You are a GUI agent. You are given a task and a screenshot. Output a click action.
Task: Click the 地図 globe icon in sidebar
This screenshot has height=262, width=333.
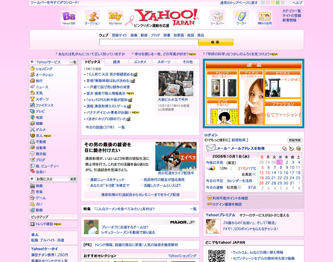[32, 117]
